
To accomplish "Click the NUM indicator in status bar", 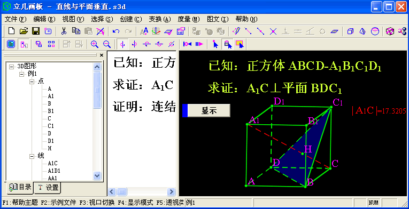I will 374,203.
